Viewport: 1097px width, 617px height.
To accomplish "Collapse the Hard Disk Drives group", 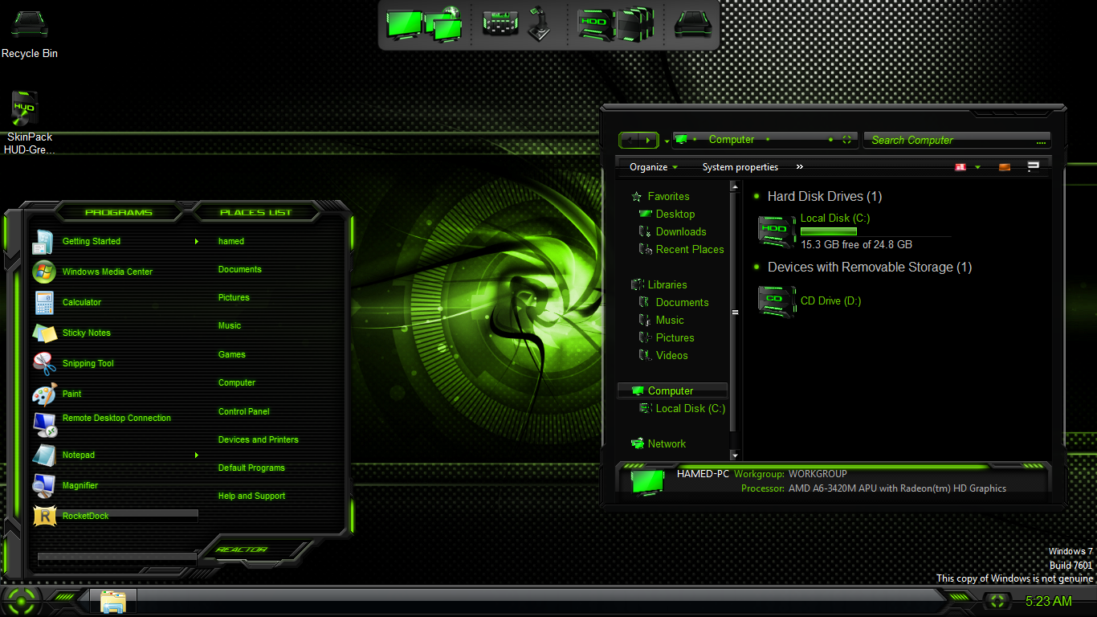I will [x=756, y=196].
